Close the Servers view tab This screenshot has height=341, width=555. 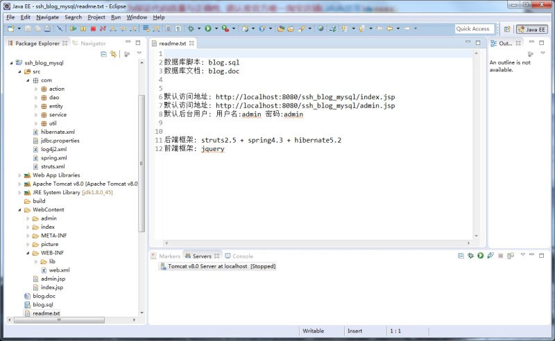pyautogui.click(x=216, y=256)
